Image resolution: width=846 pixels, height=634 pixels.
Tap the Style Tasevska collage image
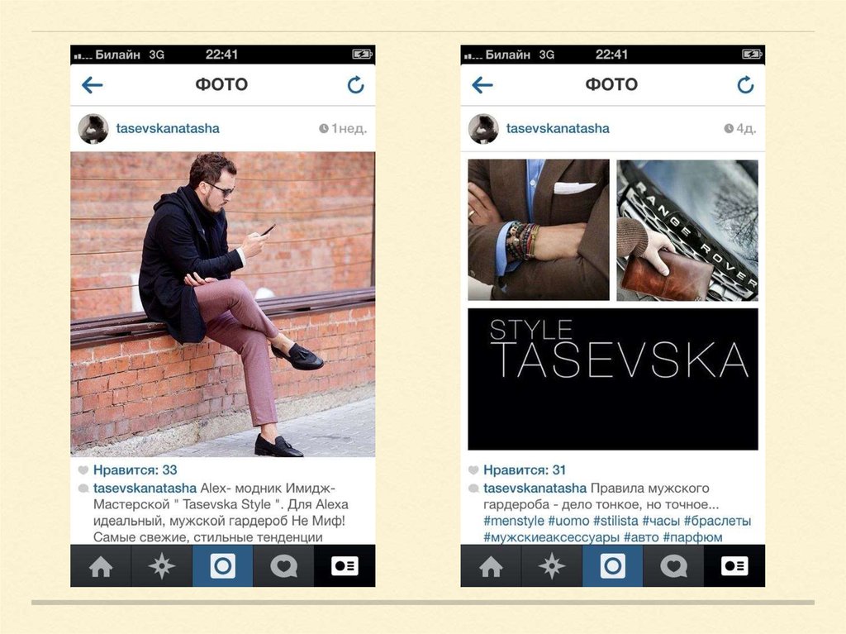(613, 304)
